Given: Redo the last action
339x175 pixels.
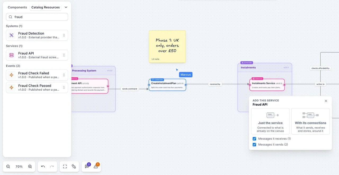Looking at the screenshot, I should (x=52, y=167).
